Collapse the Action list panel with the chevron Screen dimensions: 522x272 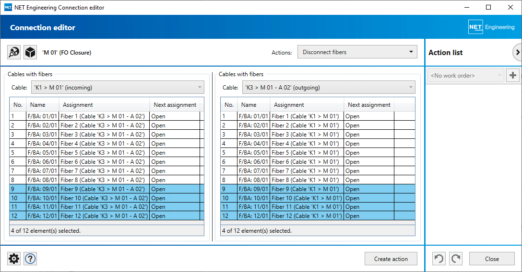click(x=517, y=53)
